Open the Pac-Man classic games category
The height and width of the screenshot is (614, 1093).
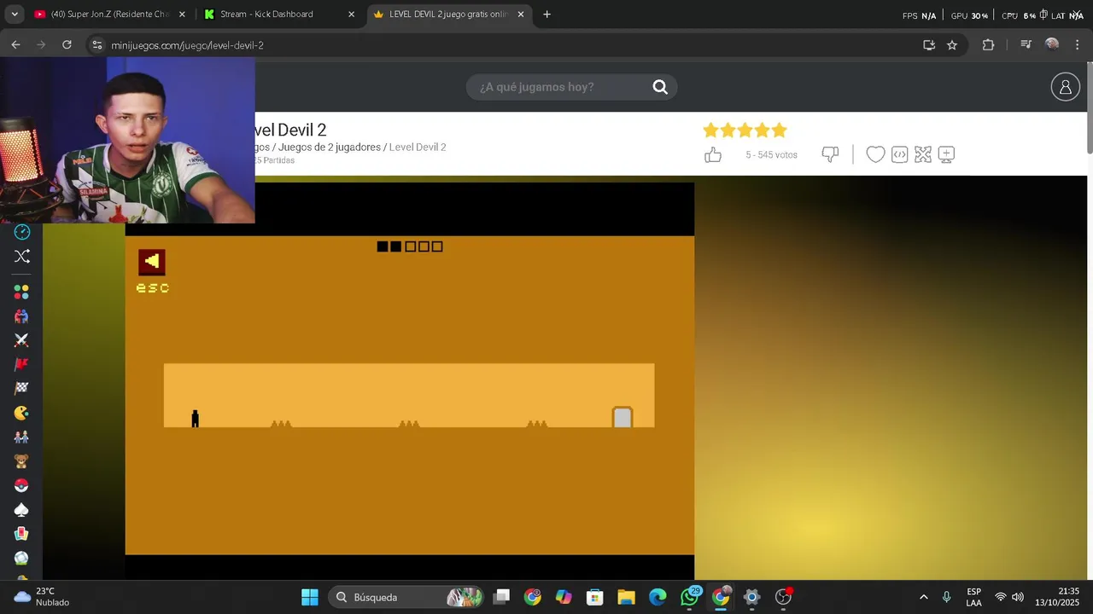(x=22, y=413)
